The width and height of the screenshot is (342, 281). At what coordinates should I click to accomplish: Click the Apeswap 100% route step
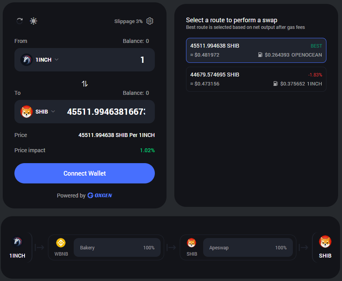tap(248, 247)
